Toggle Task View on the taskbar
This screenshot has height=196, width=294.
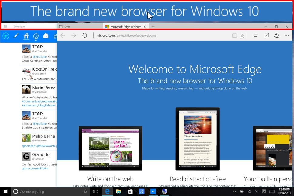click(x=95, y=191)
